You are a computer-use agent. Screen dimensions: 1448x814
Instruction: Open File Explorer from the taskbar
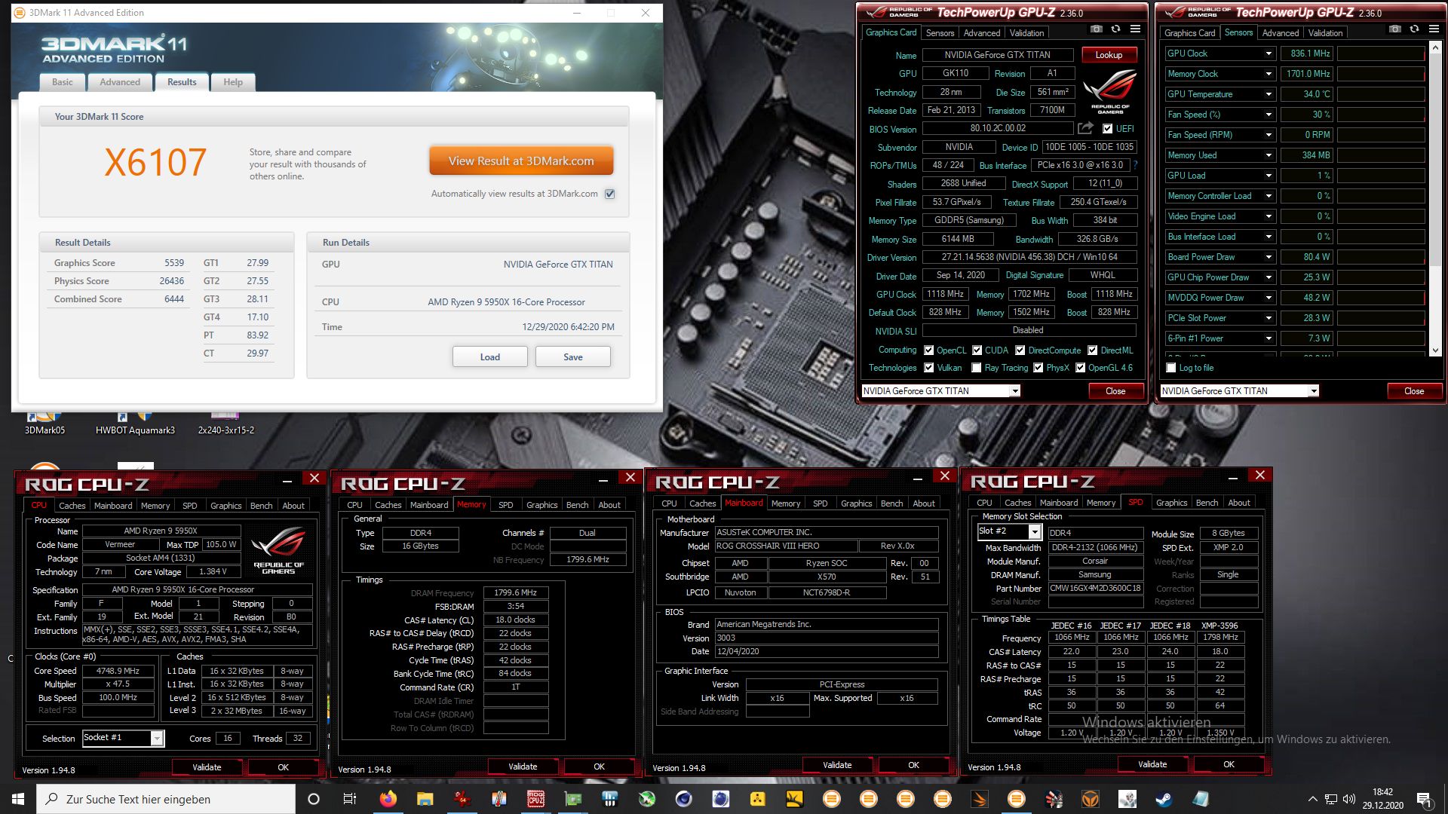(x=425, y=799)
